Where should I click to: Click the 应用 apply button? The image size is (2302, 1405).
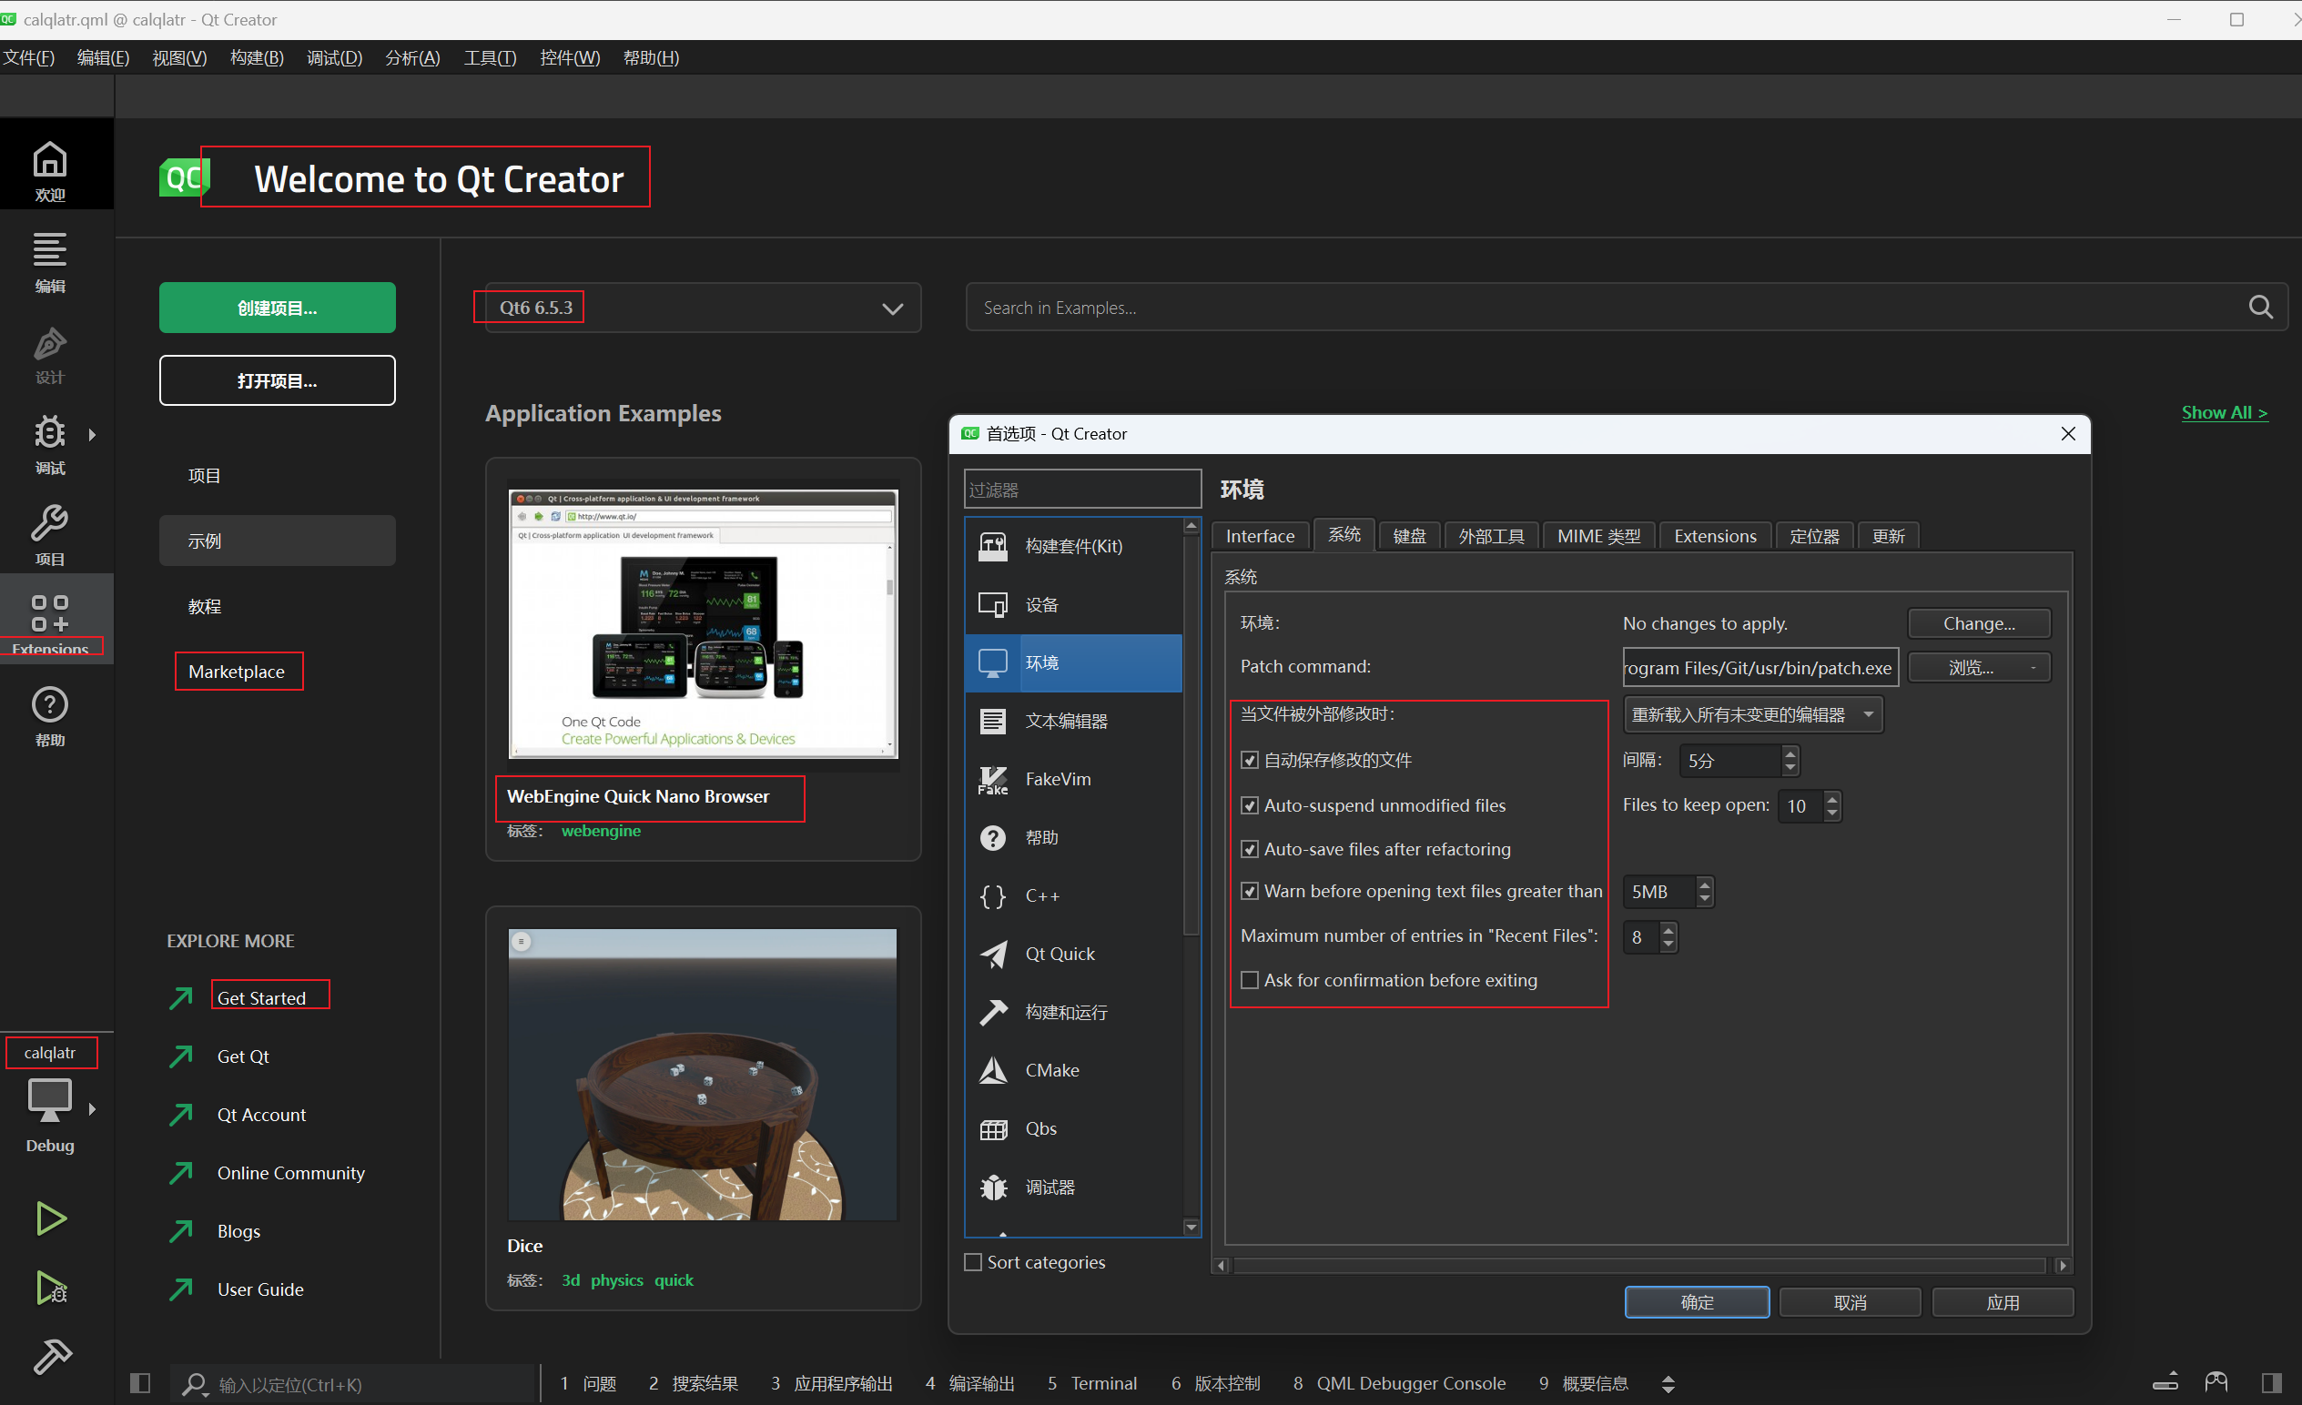[2003, 1302]
